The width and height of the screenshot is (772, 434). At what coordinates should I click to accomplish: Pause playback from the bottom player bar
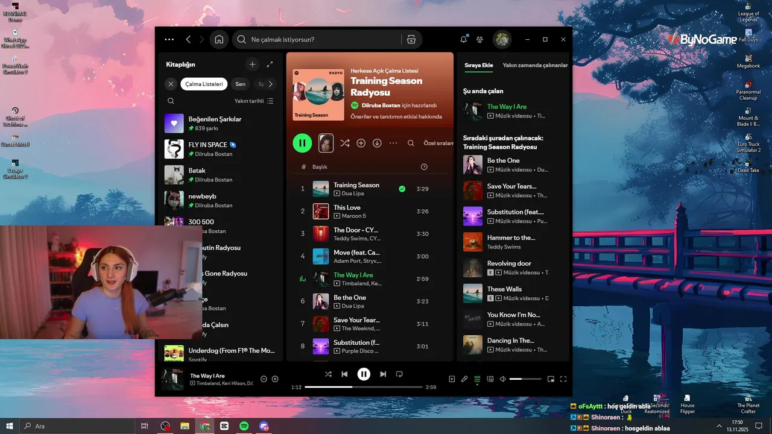[364, 374]
